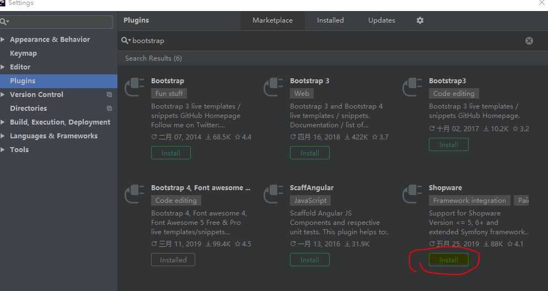Viewport: 548px width, 291px height.
Task: Click the 422K downloads count
Action: (x=356, y=137)
